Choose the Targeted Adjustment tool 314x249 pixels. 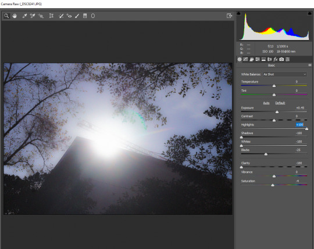point(41,16)
